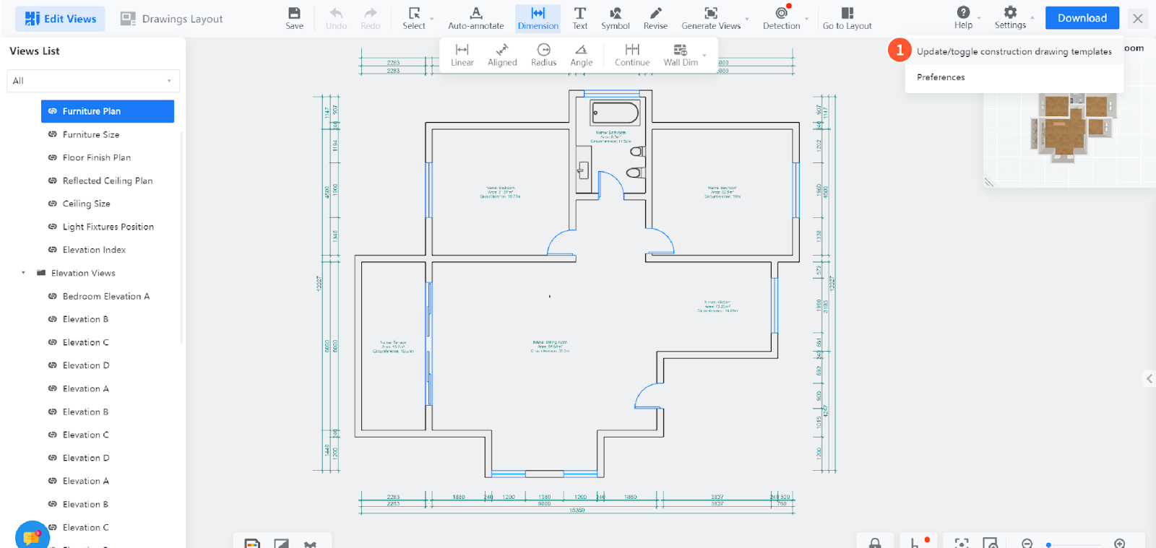The height and width of the screenshot is (548, 1156).
Task: Expand the right side panel arrow
Action: click(1149, 378)
